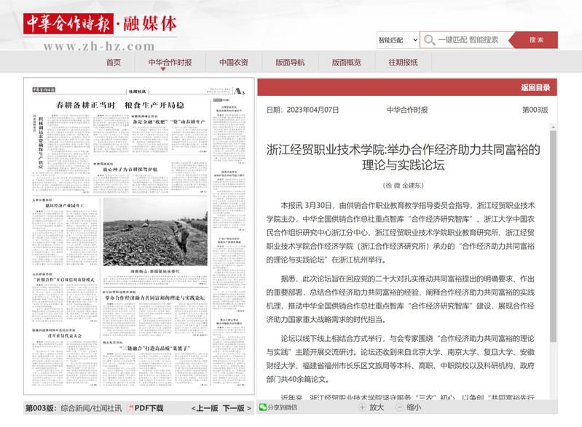Screen dimensions: 582x427
Task: Click into the 一键匹配 智能搜索 field
Action: [x=473, y=40]
